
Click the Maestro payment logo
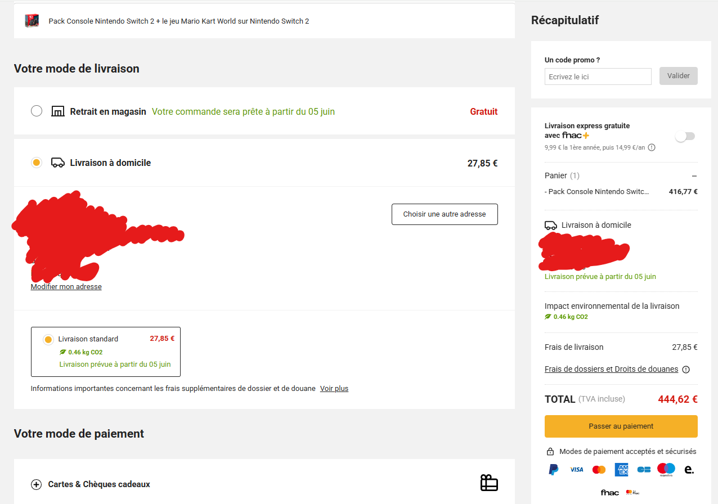[666, 469]
